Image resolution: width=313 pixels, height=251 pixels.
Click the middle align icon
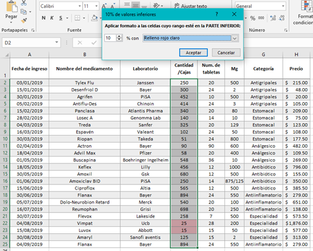[136, 4]
